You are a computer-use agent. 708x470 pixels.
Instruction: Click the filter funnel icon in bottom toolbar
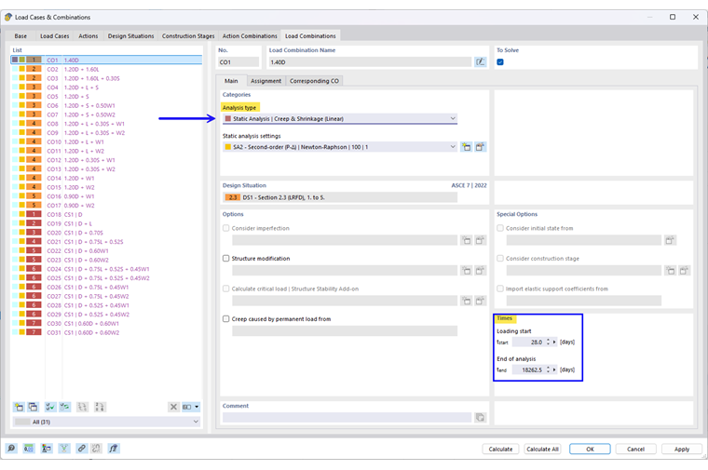pyautogui.click(x=64, y=449)
